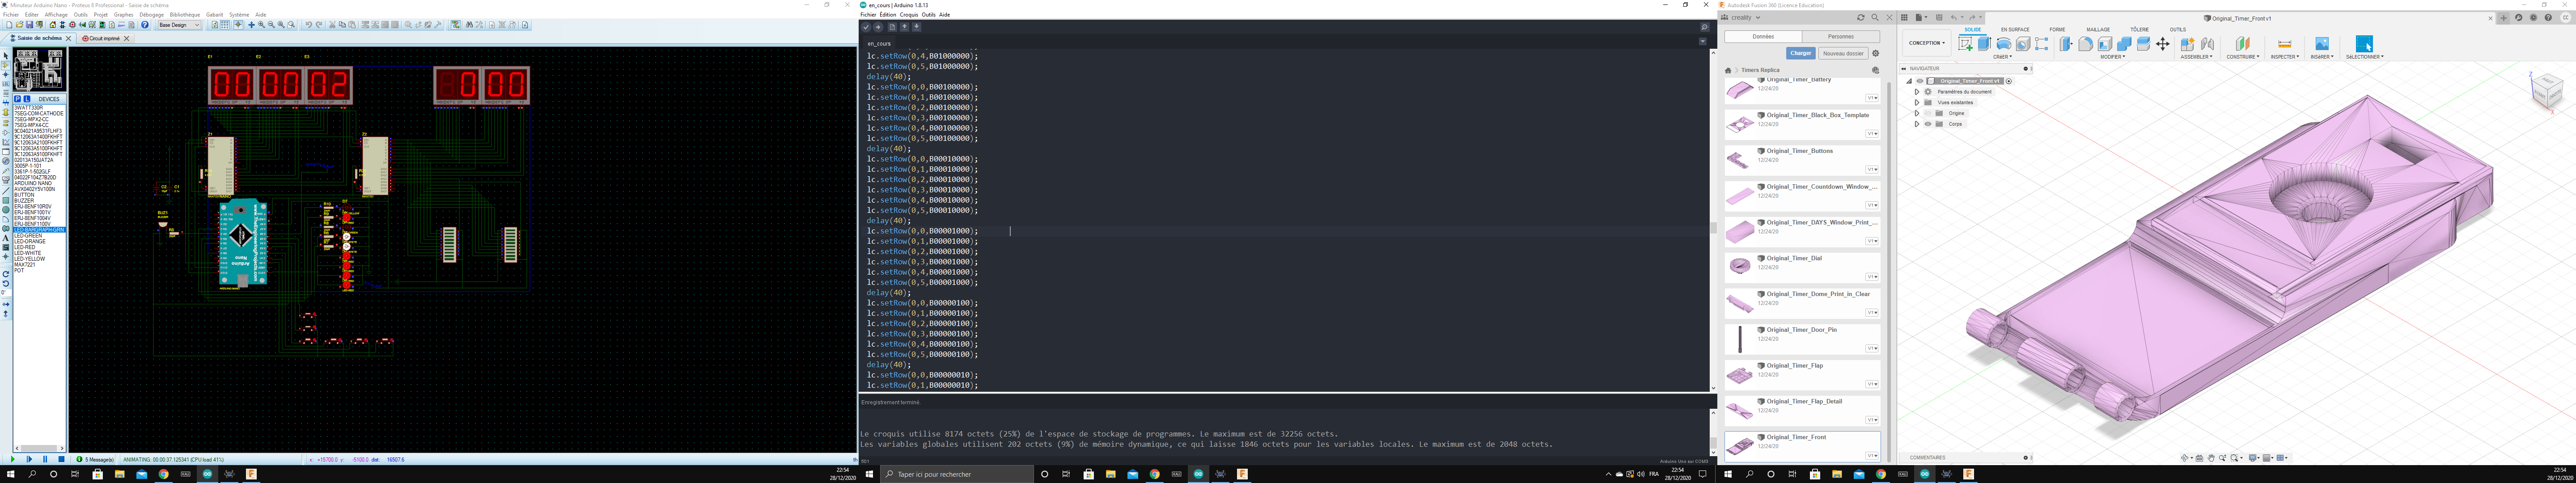Open Arduino Croquis menu

[x=909, y=15]
